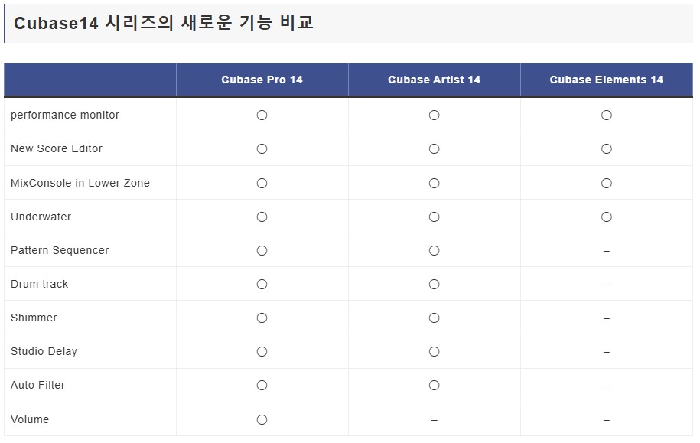
Task: Click the Cubase Elements 14 column header
Action: pos(606,80)
